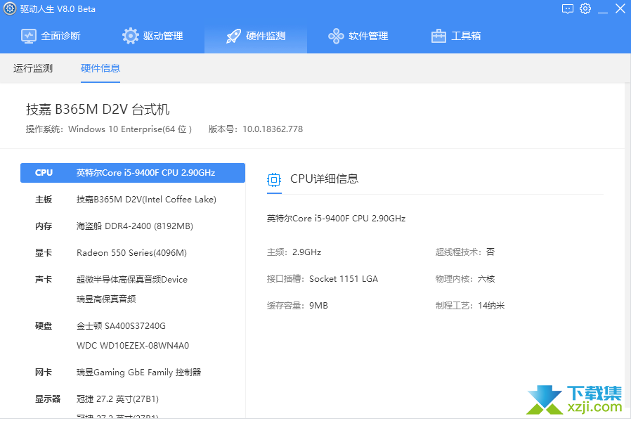This screenshot has width=631, height=421.
Task: Click the 软件管理 flower icon
Action: pyautogui.click(x=336, y=37)
